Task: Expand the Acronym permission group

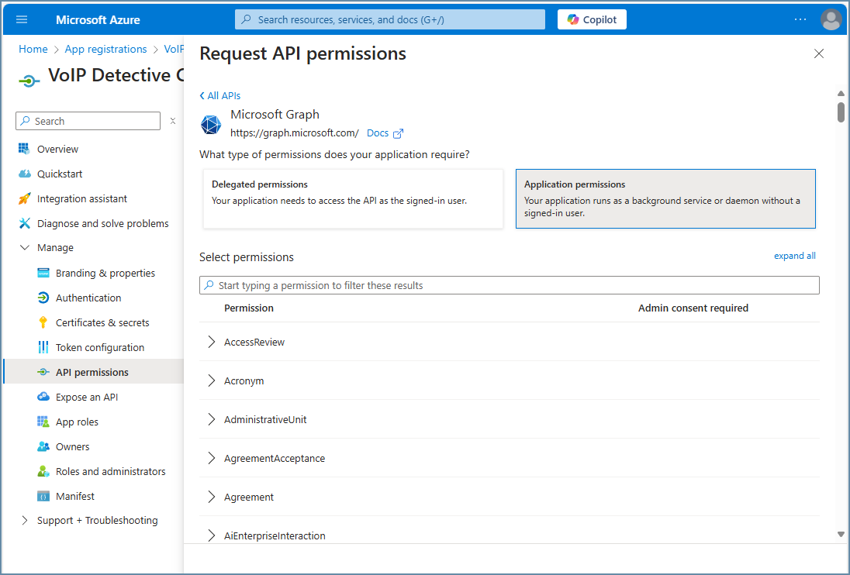Action: tap(212, 380)
